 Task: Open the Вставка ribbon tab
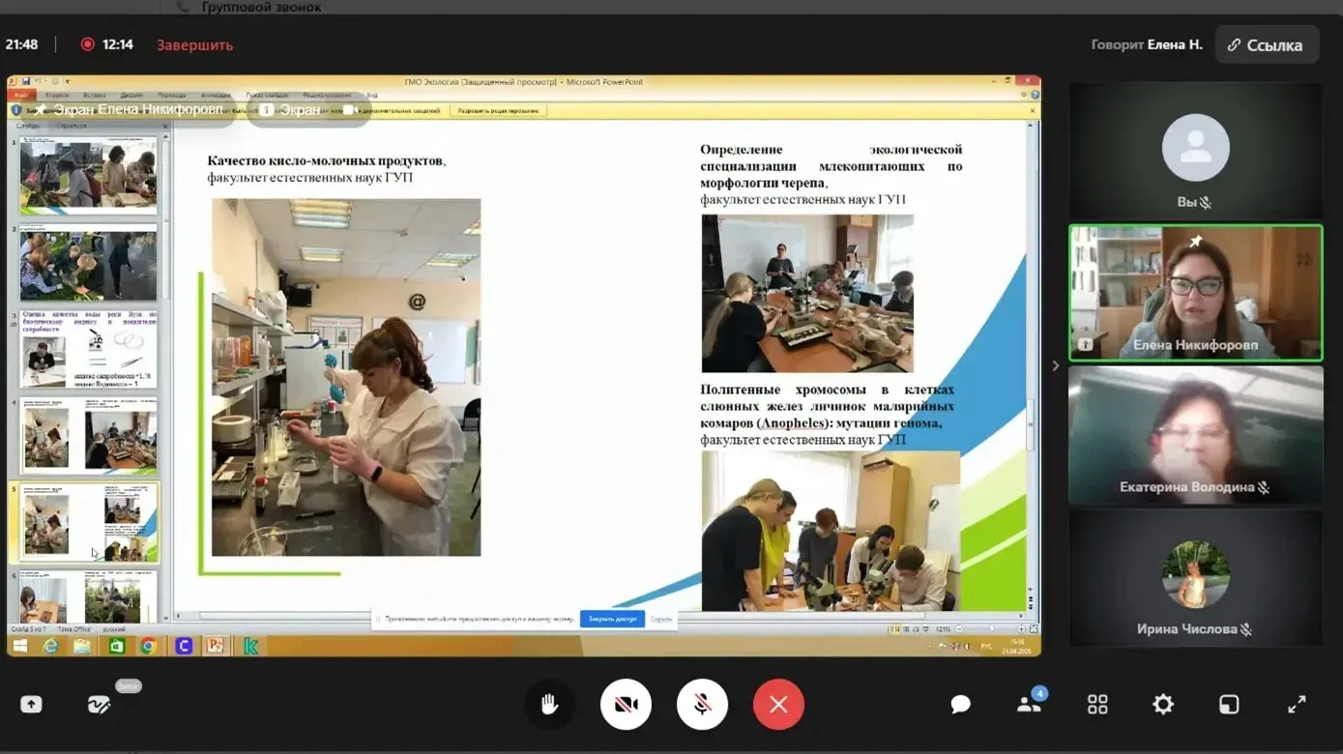[95, 95]
